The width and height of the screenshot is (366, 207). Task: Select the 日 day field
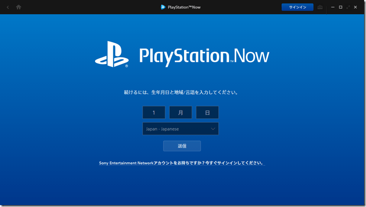click(x=207, y=112)
